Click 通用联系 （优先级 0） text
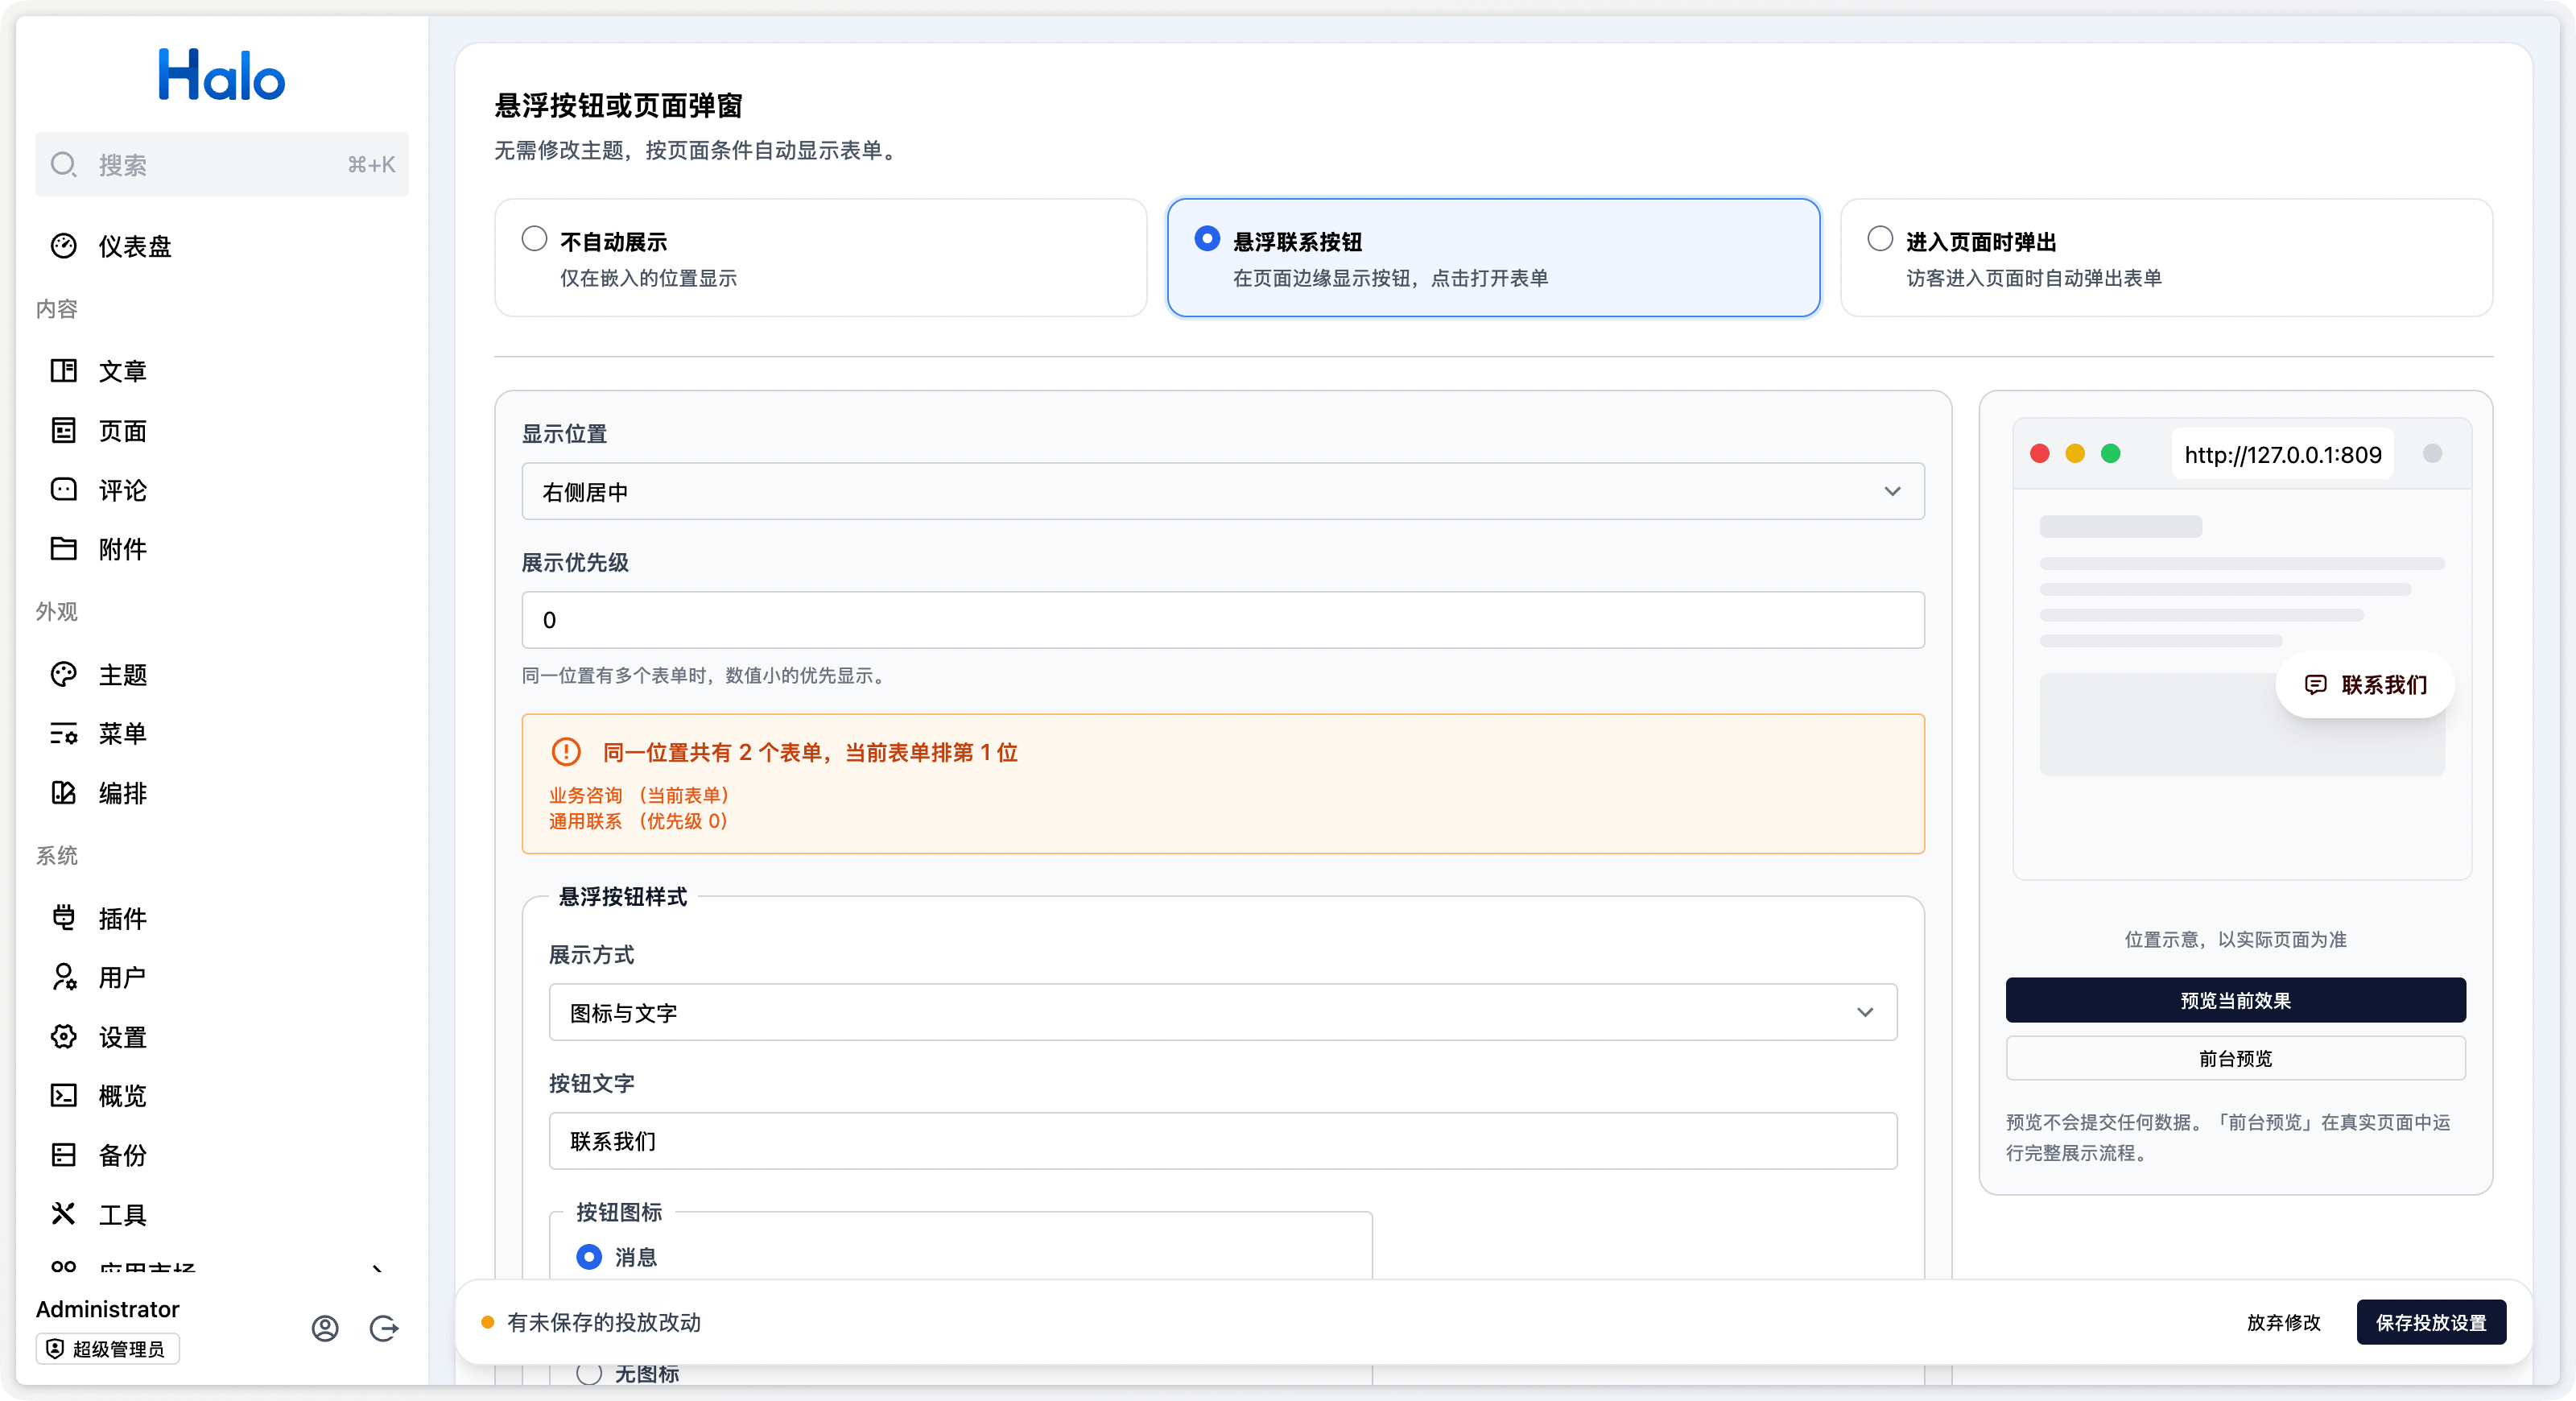 (639, 821)
